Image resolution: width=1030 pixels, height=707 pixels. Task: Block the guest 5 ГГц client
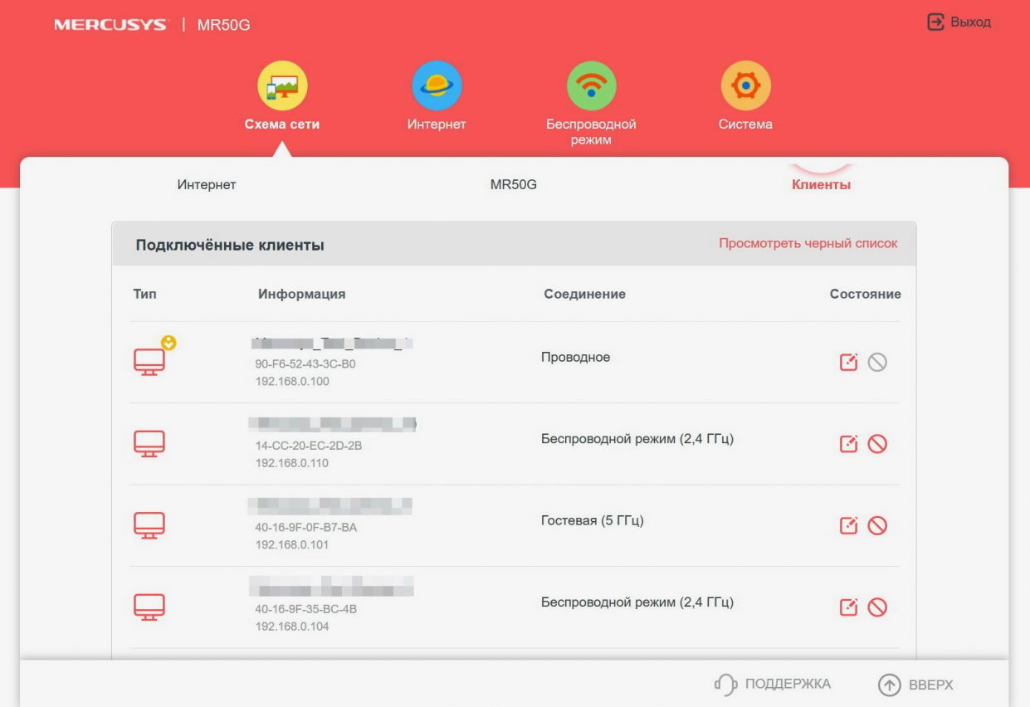(877, 525)
